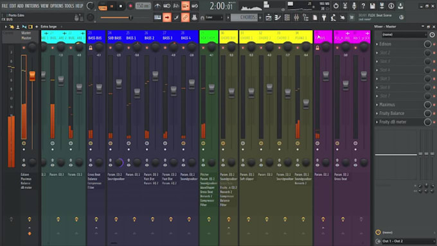The image size is (437, 246).
Task: Open the Slot 2 arrow menu
Action: click(377, 53)
